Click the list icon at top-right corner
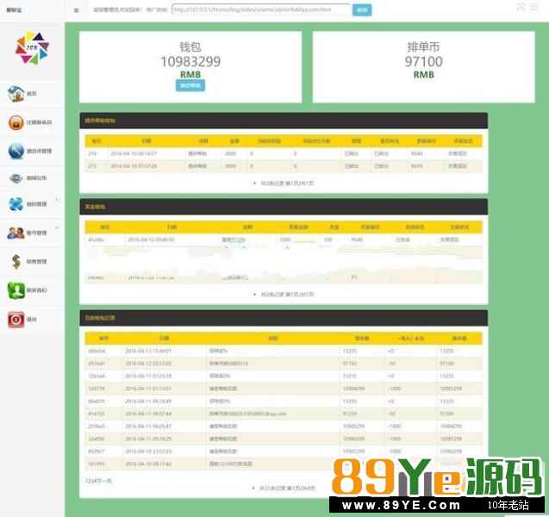This screenshot has height=517, width=549. click(x=534, y=7)
